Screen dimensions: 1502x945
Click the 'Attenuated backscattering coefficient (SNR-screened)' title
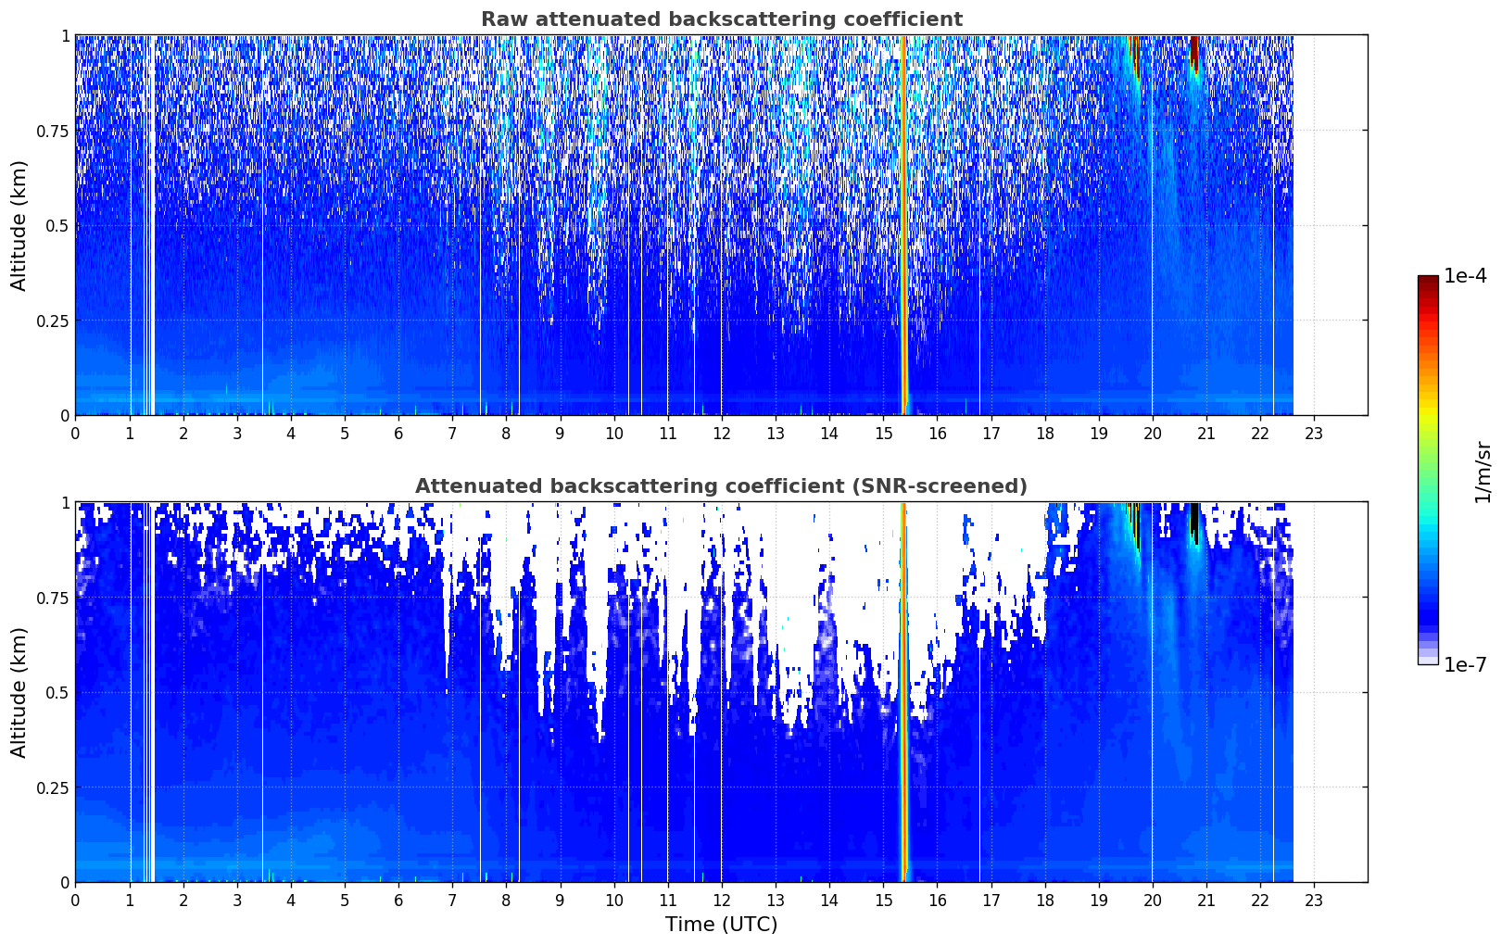721,486
